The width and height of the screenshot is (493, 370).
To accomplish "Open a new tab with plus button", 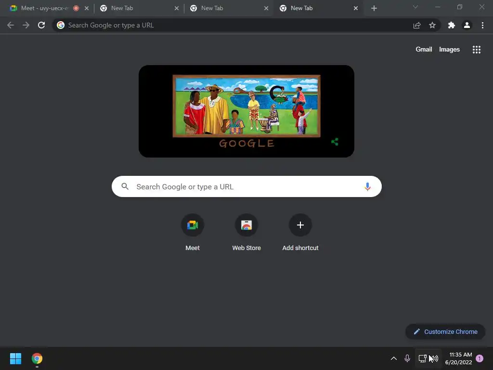I will (374, 8).
